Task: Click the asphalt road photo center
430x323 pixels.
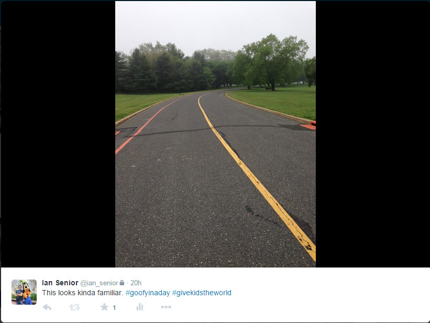Action: [x=215, y=178]
